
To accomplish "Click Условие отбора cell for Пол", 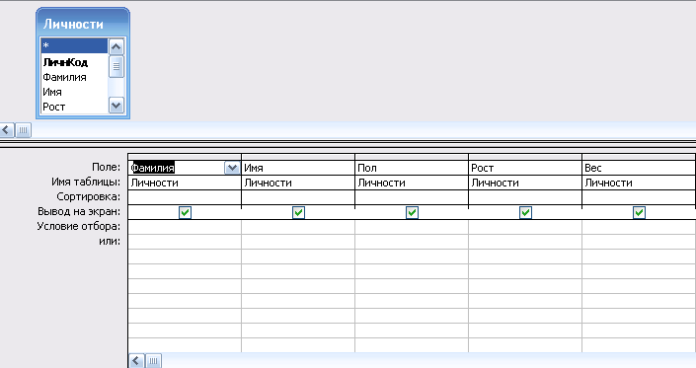I will tap(412, 227).
